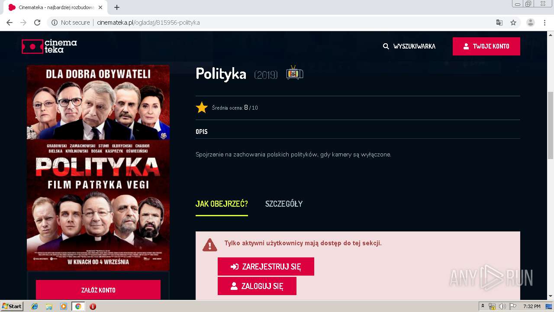Click the yellow rating star
Viewport: 554px width, 312px height.
pyautogui.click(x=202, y=107)
